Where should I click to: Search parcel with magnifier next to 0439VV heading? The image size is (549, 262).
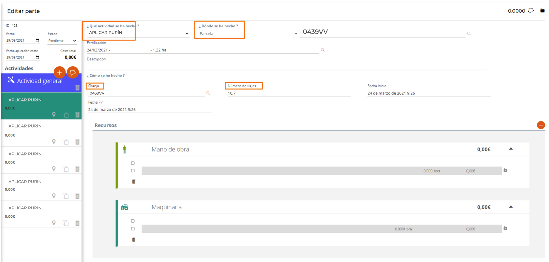[469, 33]
